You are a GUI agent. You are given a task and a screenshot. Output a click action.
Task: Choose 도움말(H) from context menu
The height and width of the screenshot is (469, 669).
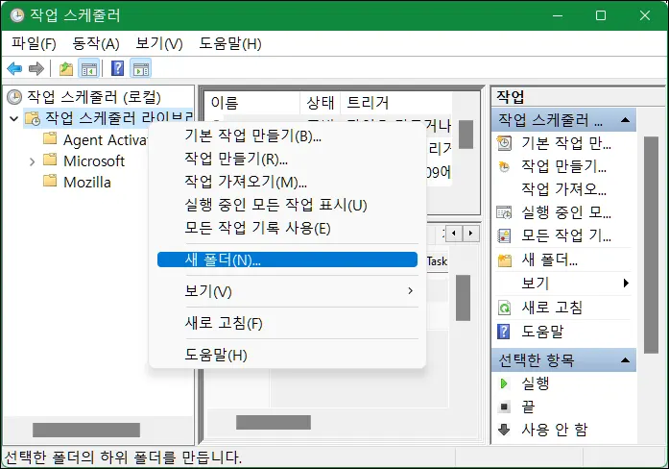click(x=287, y=355)
